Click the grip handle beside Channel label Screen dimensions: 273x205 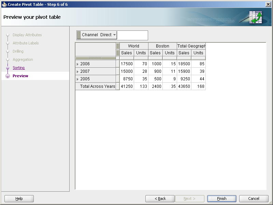coord(79,35)
